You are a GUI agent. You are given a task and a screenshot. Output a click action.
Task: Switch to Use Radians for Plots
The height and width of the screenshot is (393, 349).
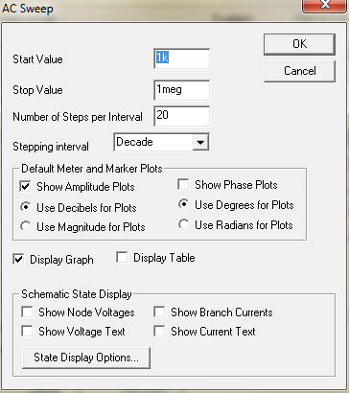(x=183, y=224)
